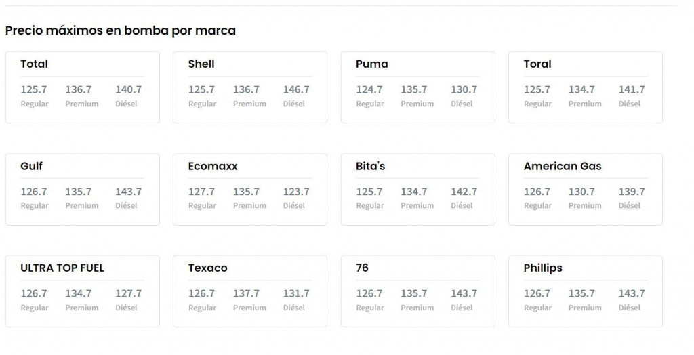Open the Phillips brand card title
Screen dimensions: 694x355
(x=543, y=268)
